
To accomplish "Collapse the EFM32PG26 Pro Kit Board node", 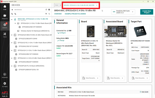I will (12, 66).
